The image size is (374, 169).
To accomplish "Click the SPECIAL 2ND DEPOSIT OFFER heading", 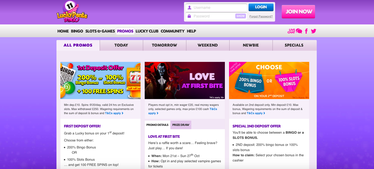I will [x=257, y=126].
